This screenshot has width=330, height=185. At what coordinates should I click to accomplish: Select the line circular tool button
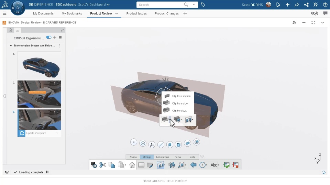coord(161,144)
